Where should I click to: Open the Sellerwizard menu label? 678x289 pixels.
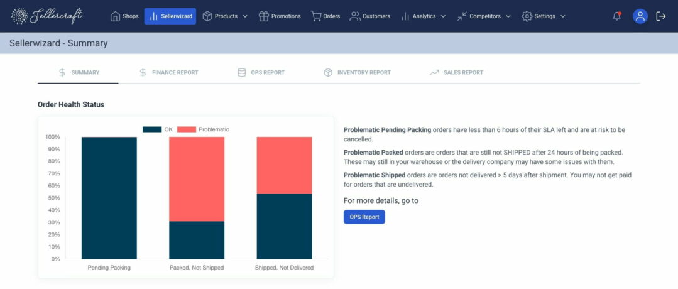coord(177,16)
